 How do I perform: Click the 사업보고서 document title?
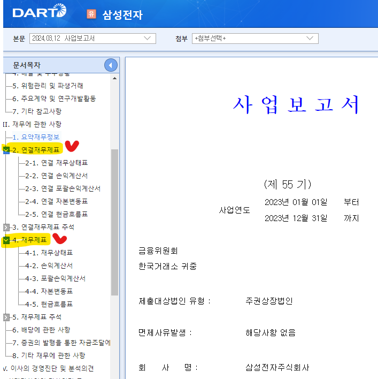click(296, 105)
